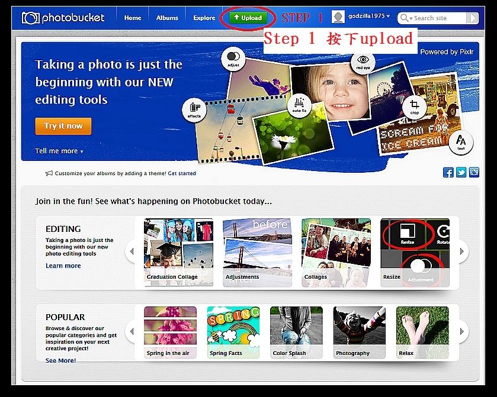
Task: Open the search scope dropdown arrow
Action: tap(411, 18)
